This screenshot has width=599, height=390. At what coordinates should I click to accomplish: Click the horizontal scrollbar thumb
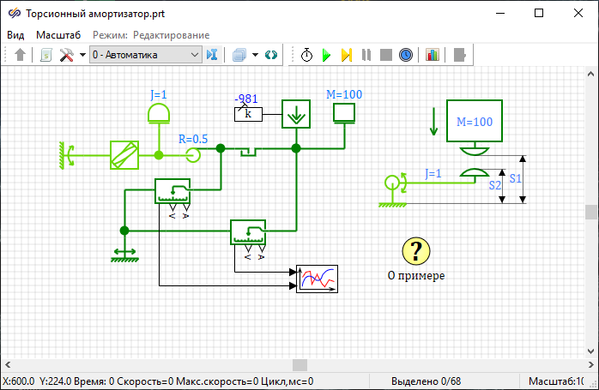[x=299, y=365]
